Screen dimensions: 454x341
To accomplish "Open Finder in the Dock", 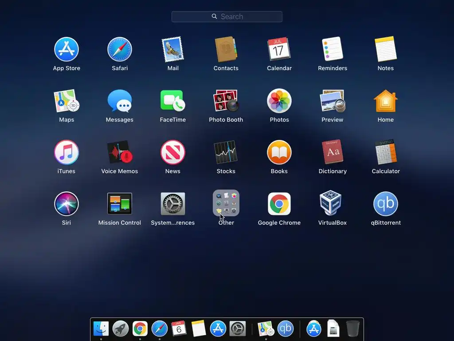I will click(x=101, y=329).
